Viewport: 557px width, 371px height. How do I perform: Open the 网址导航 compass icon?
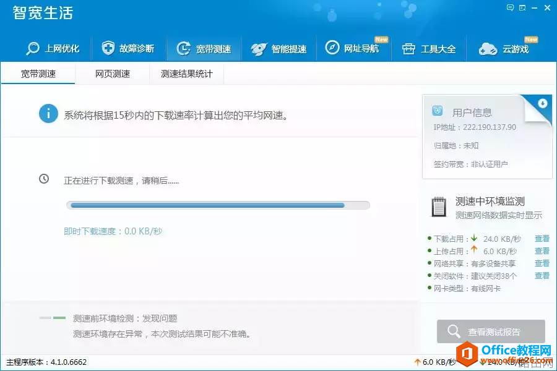click(332, 47)
